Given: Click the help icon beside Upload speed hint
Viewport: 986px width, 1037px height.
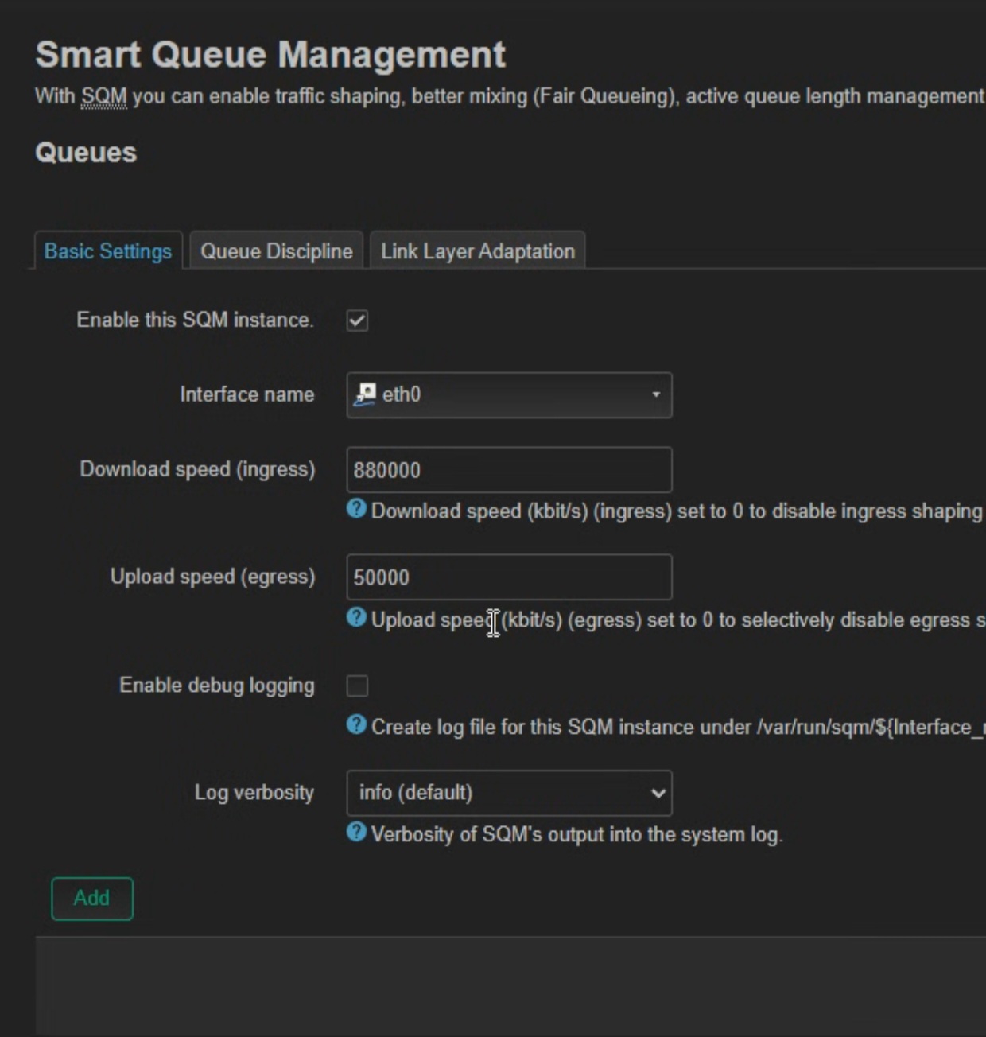Looking at the screenshot, I should 356,618.
